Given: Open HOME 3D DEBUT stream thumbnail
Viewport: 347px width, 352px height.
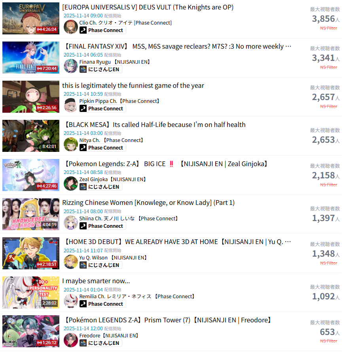Looking at the screenshot, I should coord(31,253).
